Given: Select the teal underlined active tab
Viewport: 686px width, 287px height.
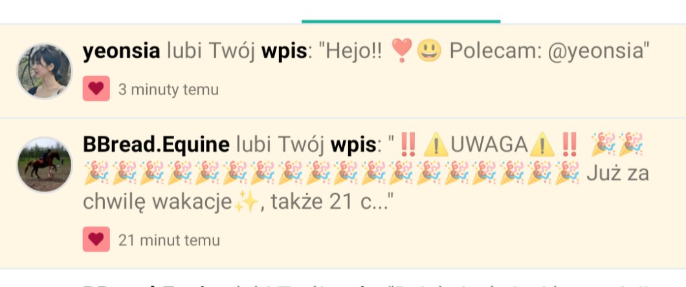Looking at the screenshot, I should click(401, 12).
